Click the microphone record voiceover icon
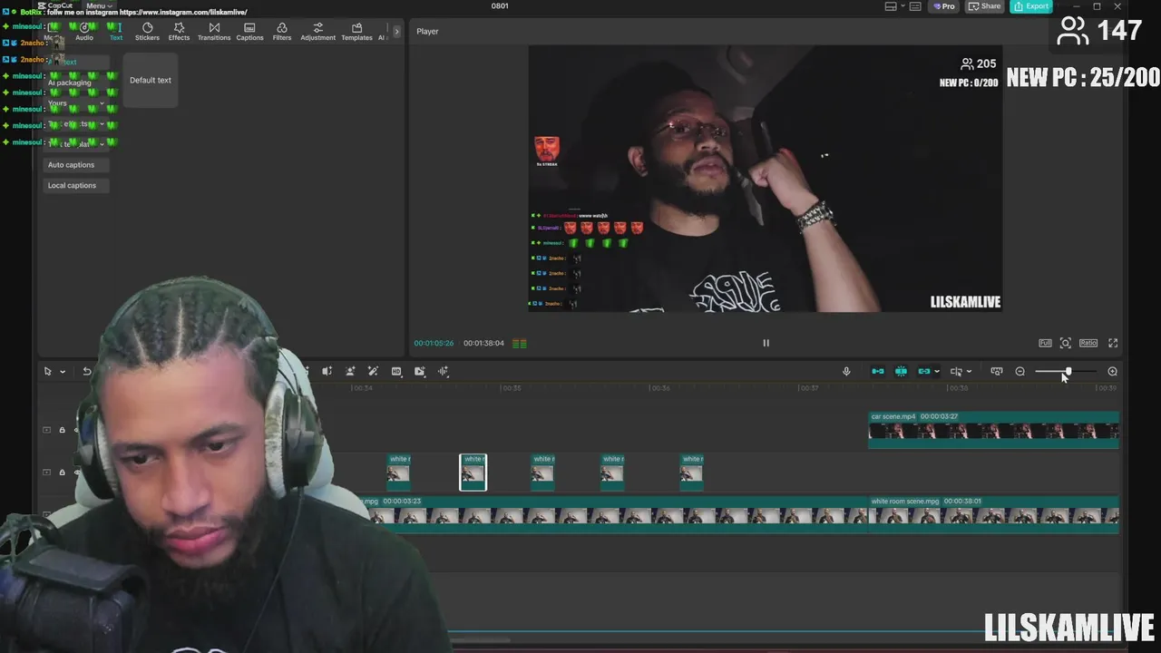The height and width of the screenshot is (653, 1161). [x=846, y=371]
